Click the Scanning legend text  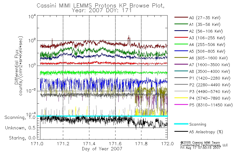(198, 124)
